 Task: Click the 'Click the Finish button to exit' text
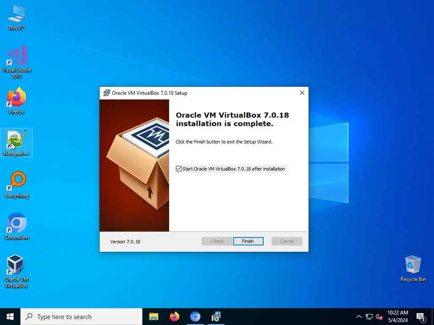pos(224,142)
